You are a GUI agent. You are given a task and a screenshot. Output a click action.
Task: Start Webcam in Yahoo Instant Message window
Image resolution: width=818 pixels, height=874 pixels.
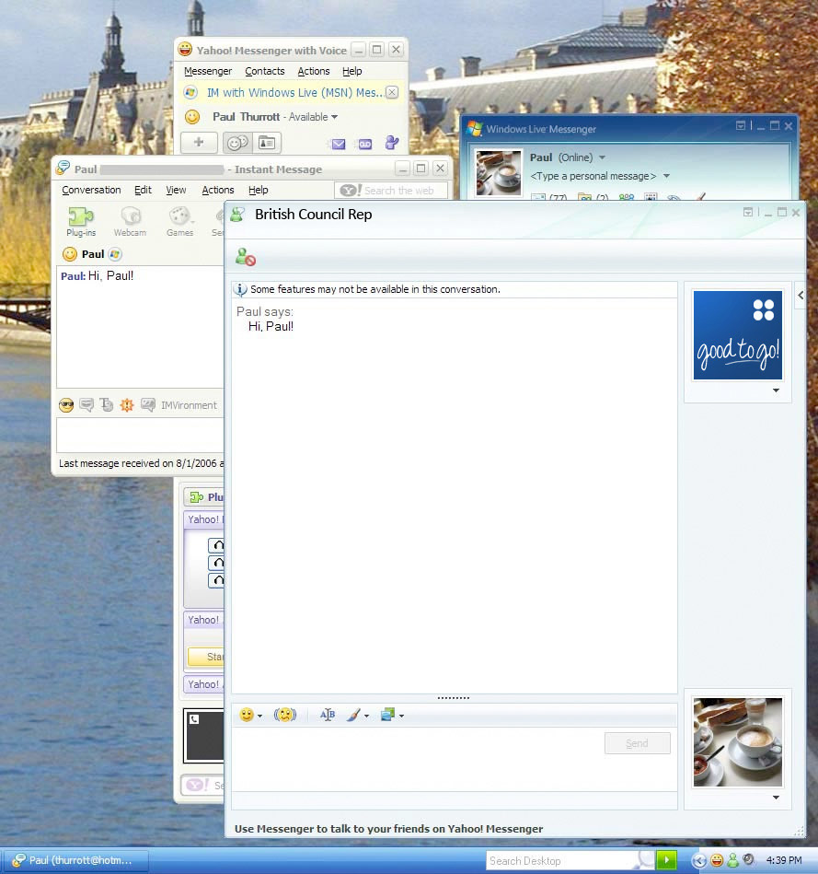click(x=130, y=221)
